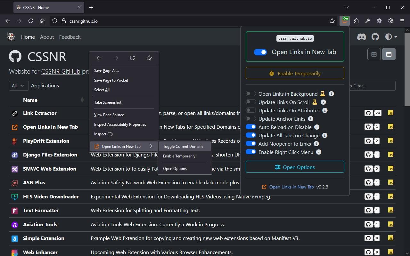Click Open Options button in popup
This screenshot has width=410, height=256.
point(295,167)
